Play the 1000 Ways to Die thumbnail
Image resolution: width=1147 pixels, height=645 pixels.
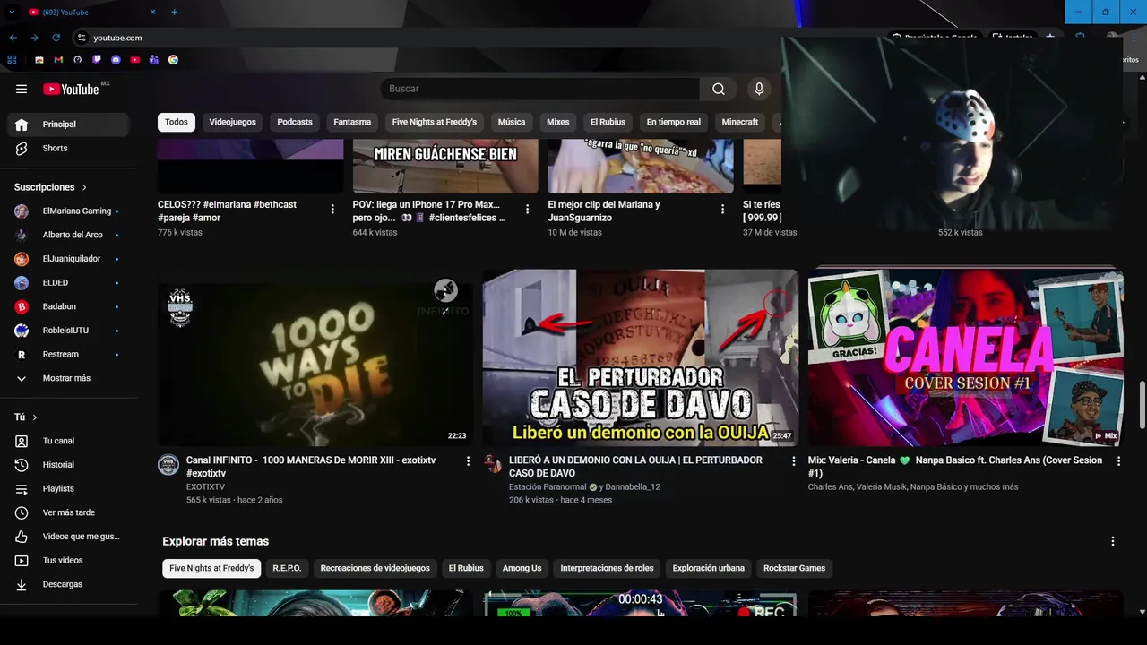tap(315, 357)
